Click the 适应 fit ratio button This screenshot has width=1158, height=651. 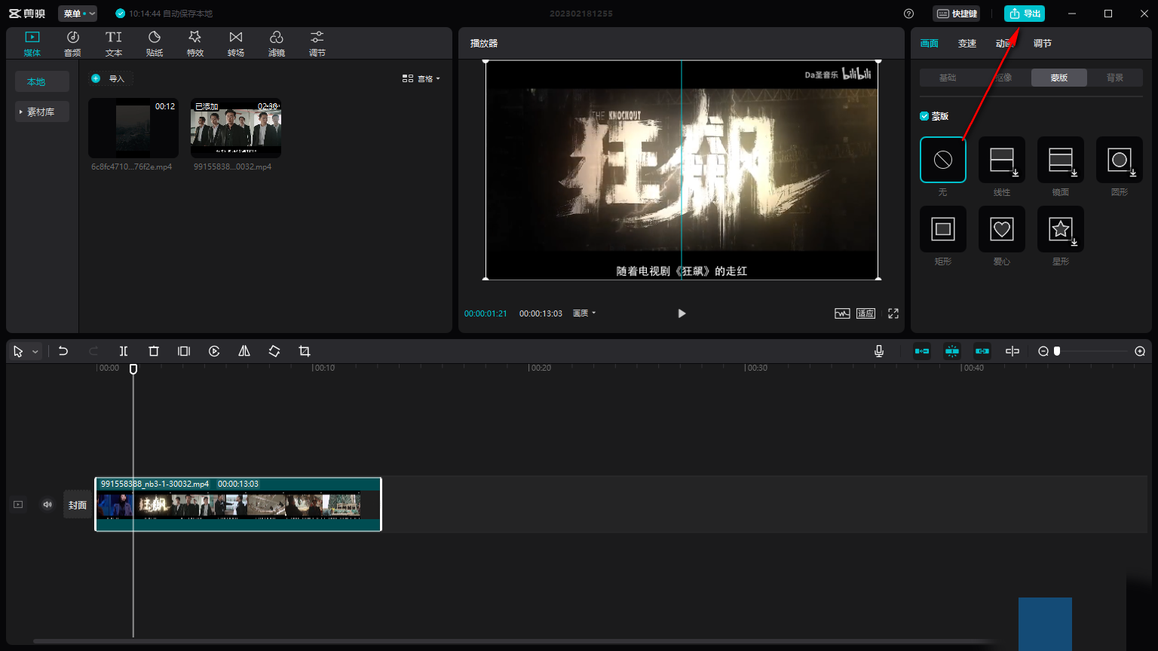tap(865, 313)
